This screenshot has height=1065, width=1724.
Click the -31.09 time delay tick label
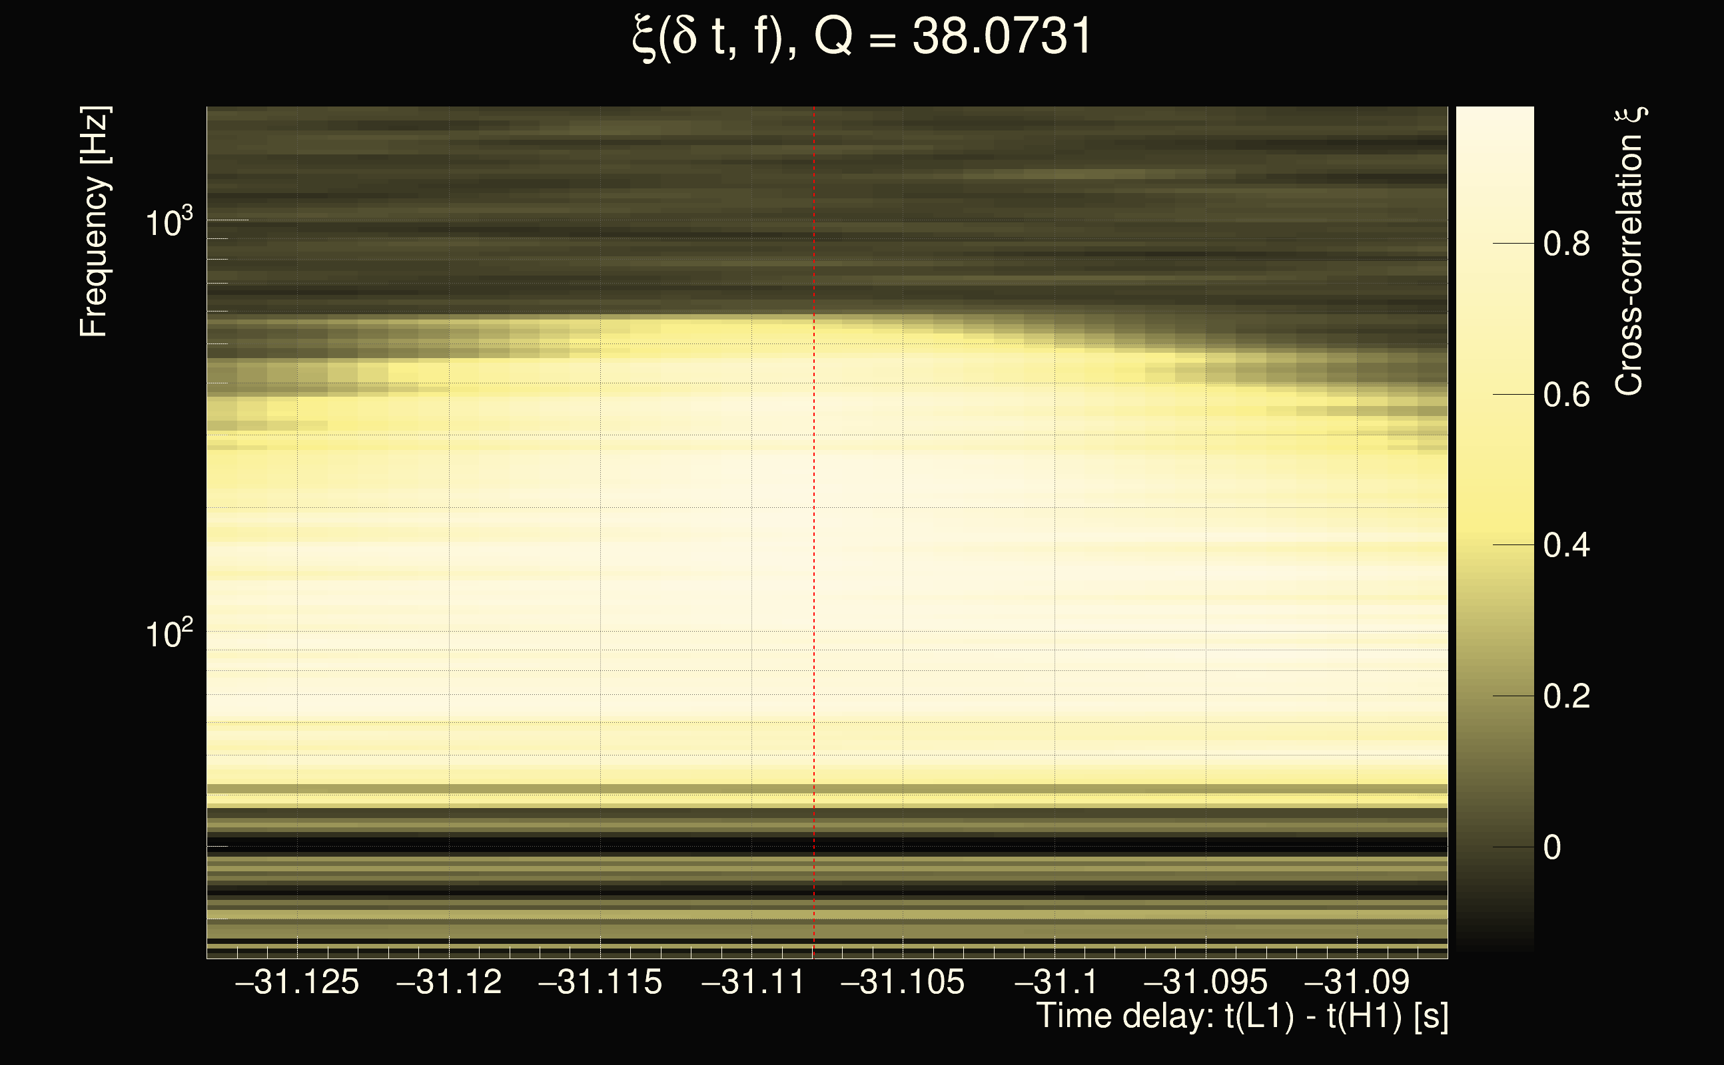pos(1357,982)
